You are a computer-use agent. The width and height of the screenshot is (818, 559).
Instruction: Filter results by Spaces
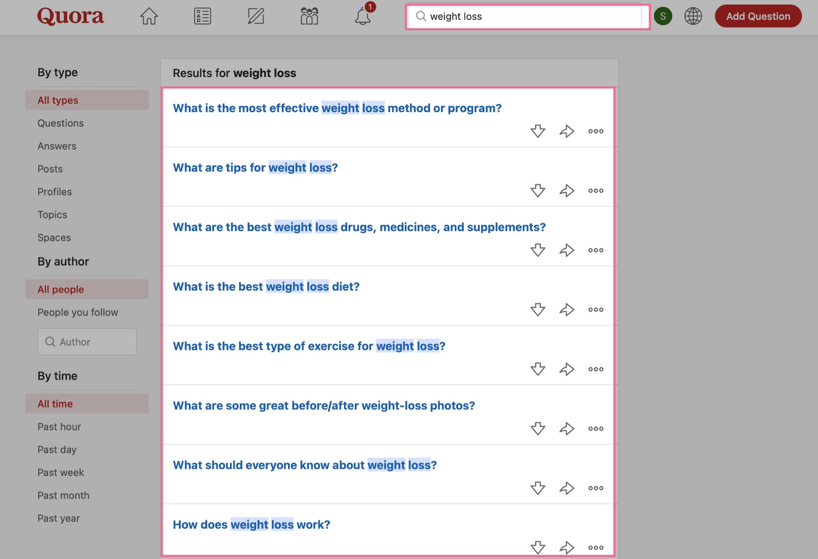(54, 238)
